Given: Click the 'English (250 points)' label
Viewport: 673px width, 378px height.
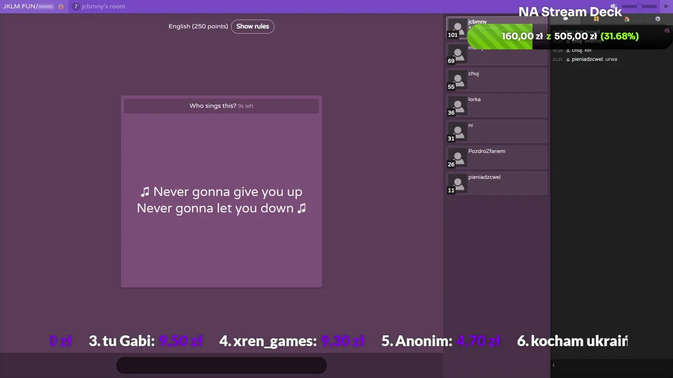Looking at the screenshot, I should (198, 26).
